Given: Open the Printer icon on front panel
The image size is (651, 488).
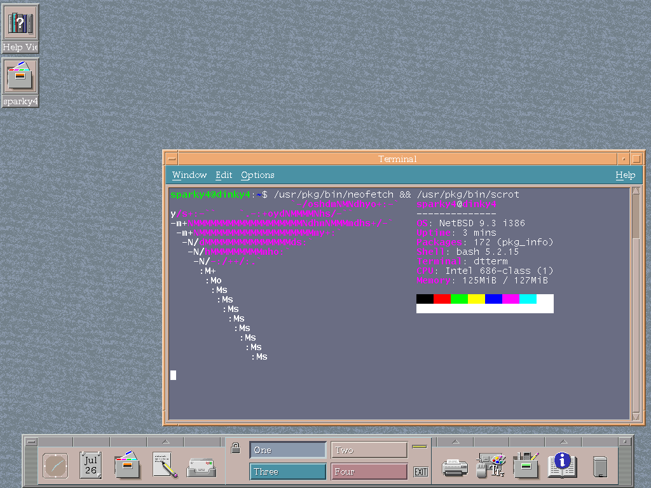Looking at the screenshot, I should click(x=455, y=467).
